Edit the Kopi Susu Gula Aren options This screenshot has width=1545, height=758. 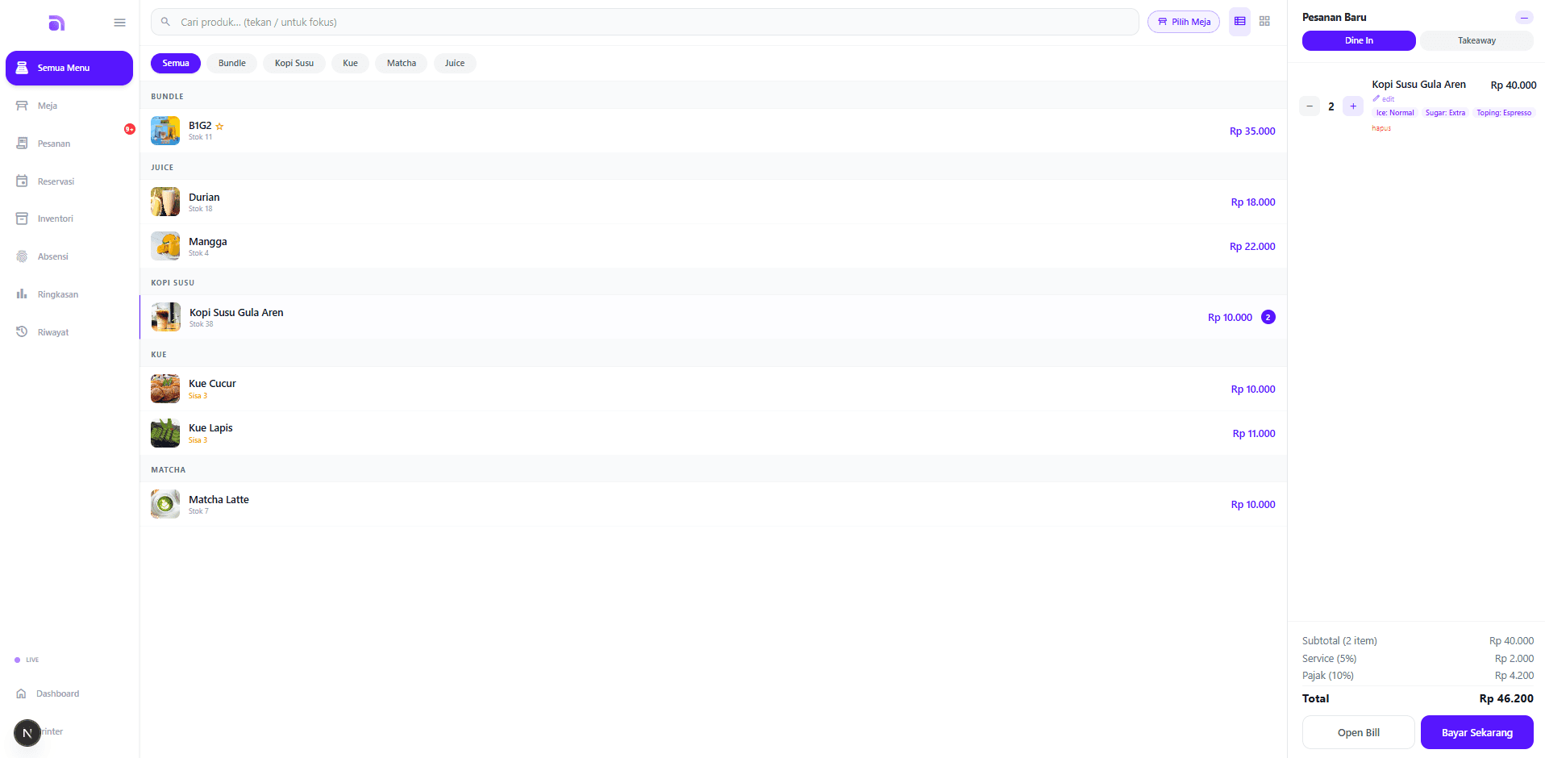coord(1384,98)
